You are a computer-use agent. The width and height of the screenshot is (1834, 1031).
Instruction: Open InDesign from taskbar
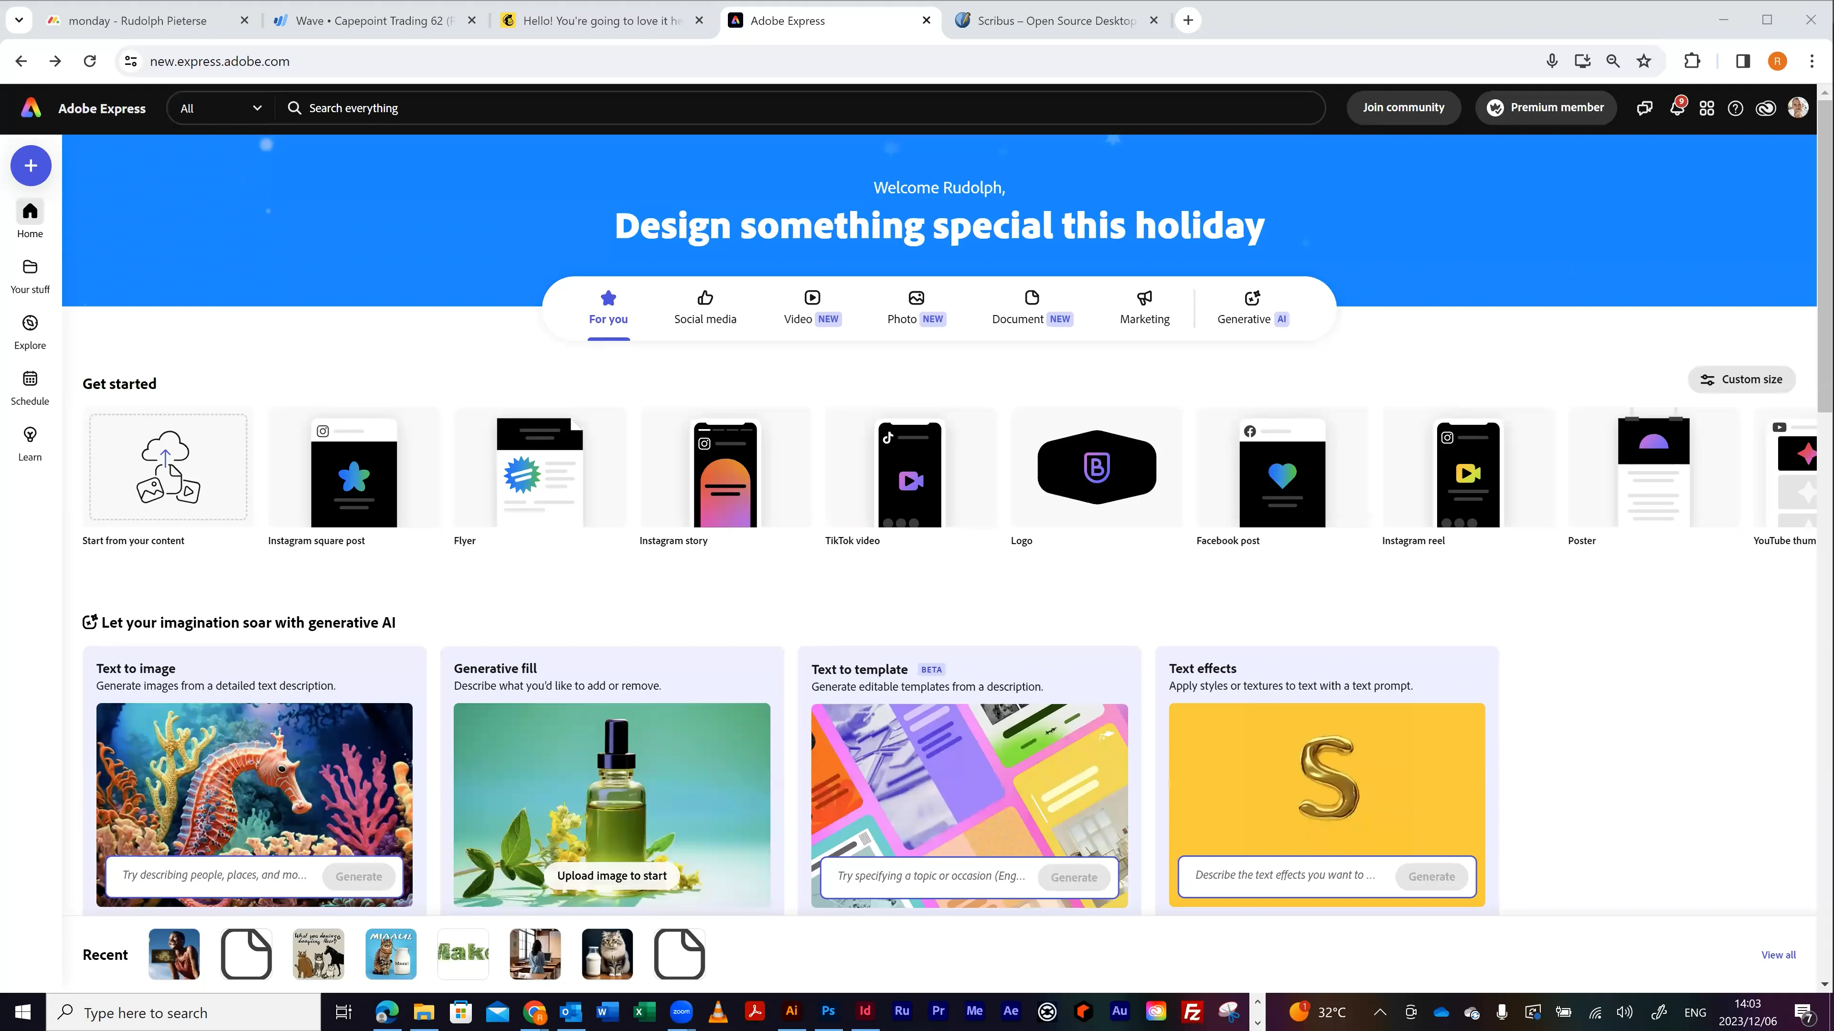(865, 1011)
